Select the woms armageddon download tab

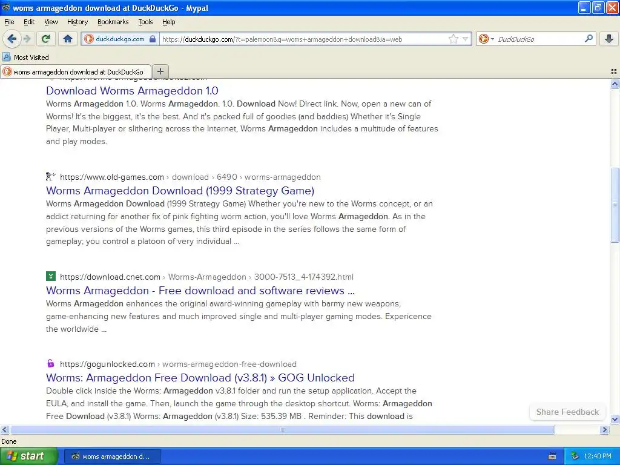pos(76,71)
